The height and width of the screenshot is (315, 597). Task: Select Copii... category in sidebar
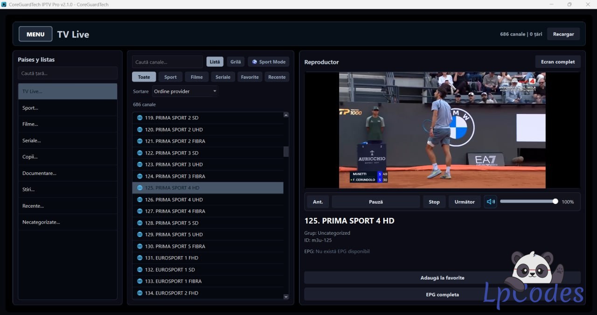(x=68, y=157)
